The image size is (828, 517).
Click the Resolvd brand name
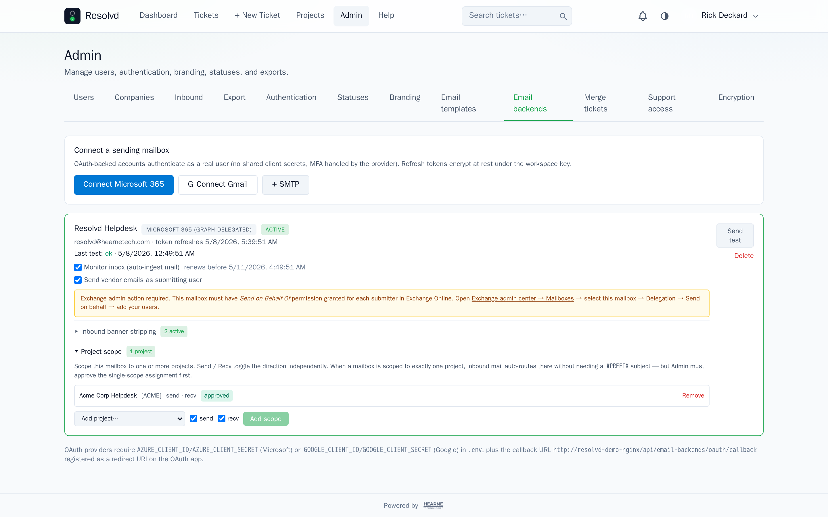tap(102, 16)
